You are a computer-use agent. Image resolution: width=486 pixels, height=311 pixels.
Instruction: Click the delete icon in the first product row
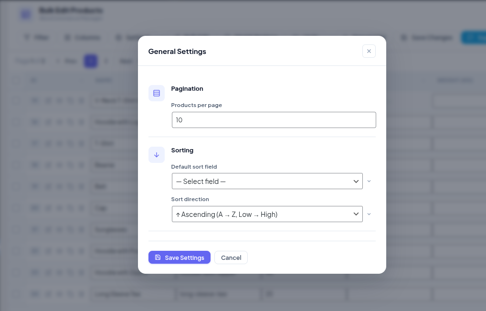pos(80,100)
